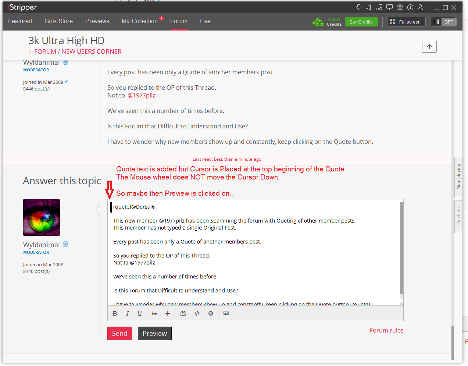This screenshot has height=366, width=468.
Task: Click the @1977pilz mention link
Action: click(141, 95)
